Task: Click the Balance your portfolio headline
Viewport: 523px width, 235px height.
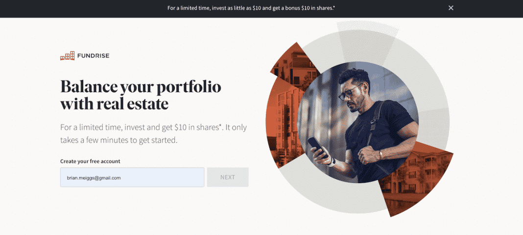Action: [x=141, y=95]
